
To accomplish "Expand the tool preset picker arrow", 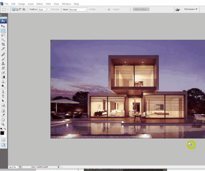I will 8,10.
